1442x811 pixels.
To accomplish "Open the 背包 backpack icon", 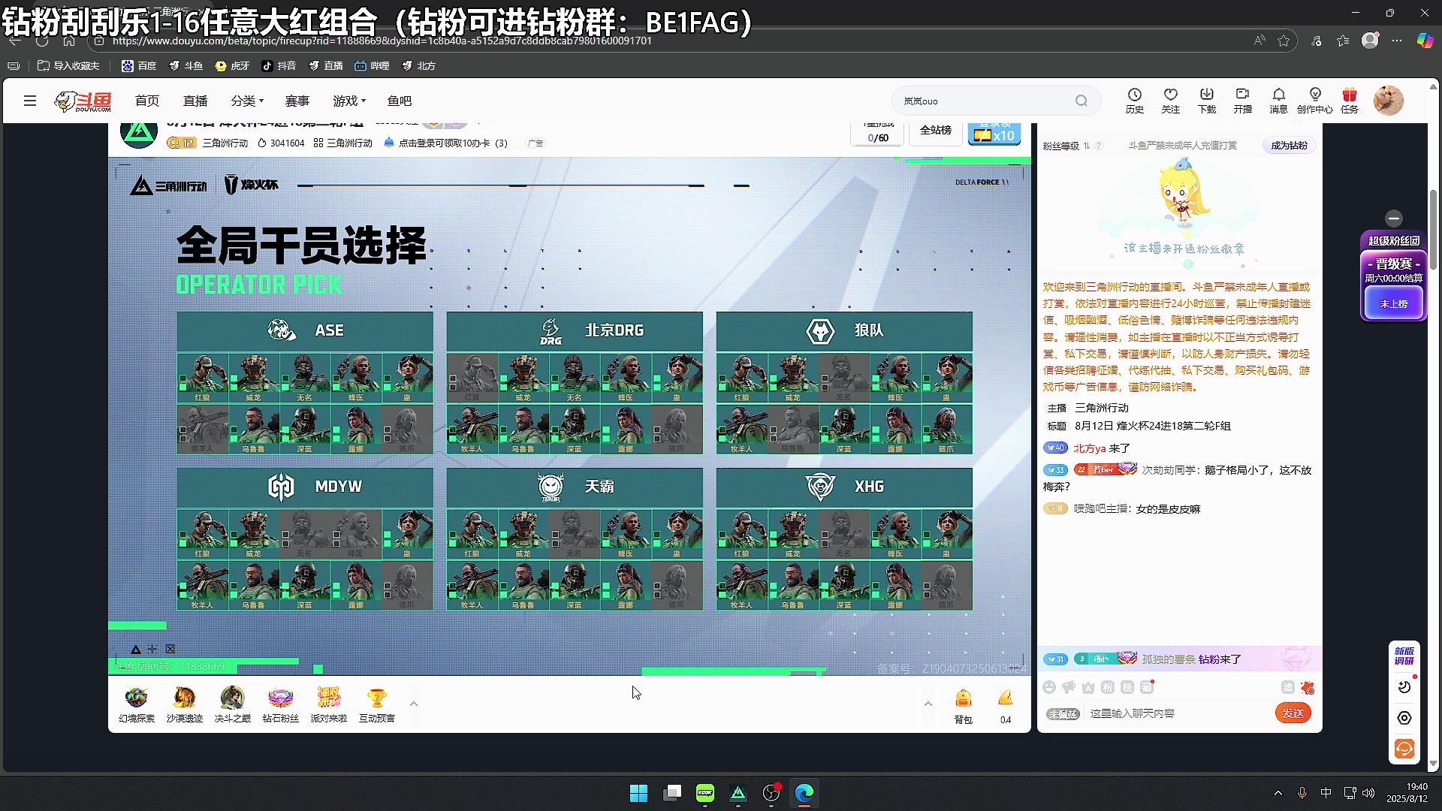I will (x=963, y=706).
